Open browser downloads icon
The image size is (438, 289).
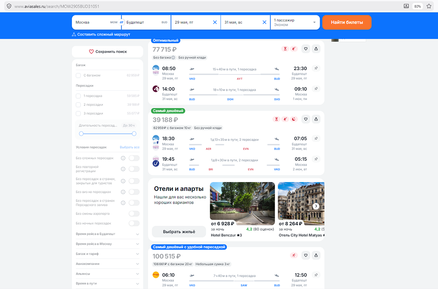point(406,6)
